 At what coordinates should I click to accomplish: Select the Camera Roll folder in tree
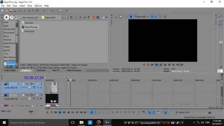(9, 29)
